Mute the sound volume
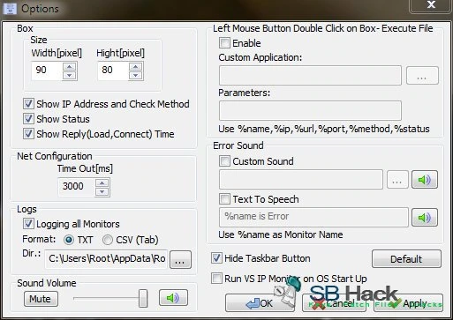 (41, 299)
